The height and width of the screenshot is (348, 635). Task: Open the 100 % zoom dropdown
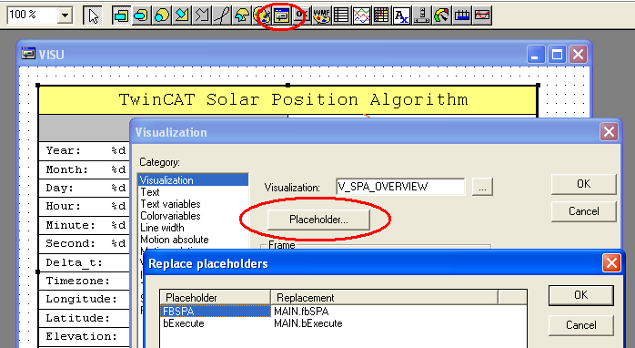tap(65, 15)
